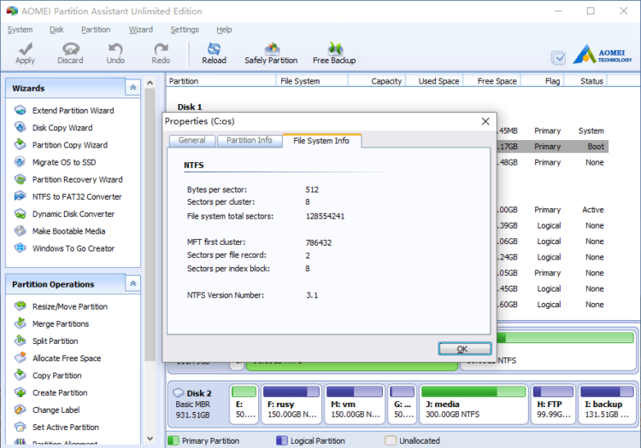Screen dimensions: 641x448
Task: Select the J: media partition block
Action: [x=473, y=404]
